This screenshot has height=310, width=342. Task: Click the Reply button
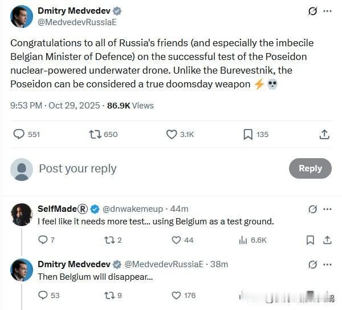(310, 168)
